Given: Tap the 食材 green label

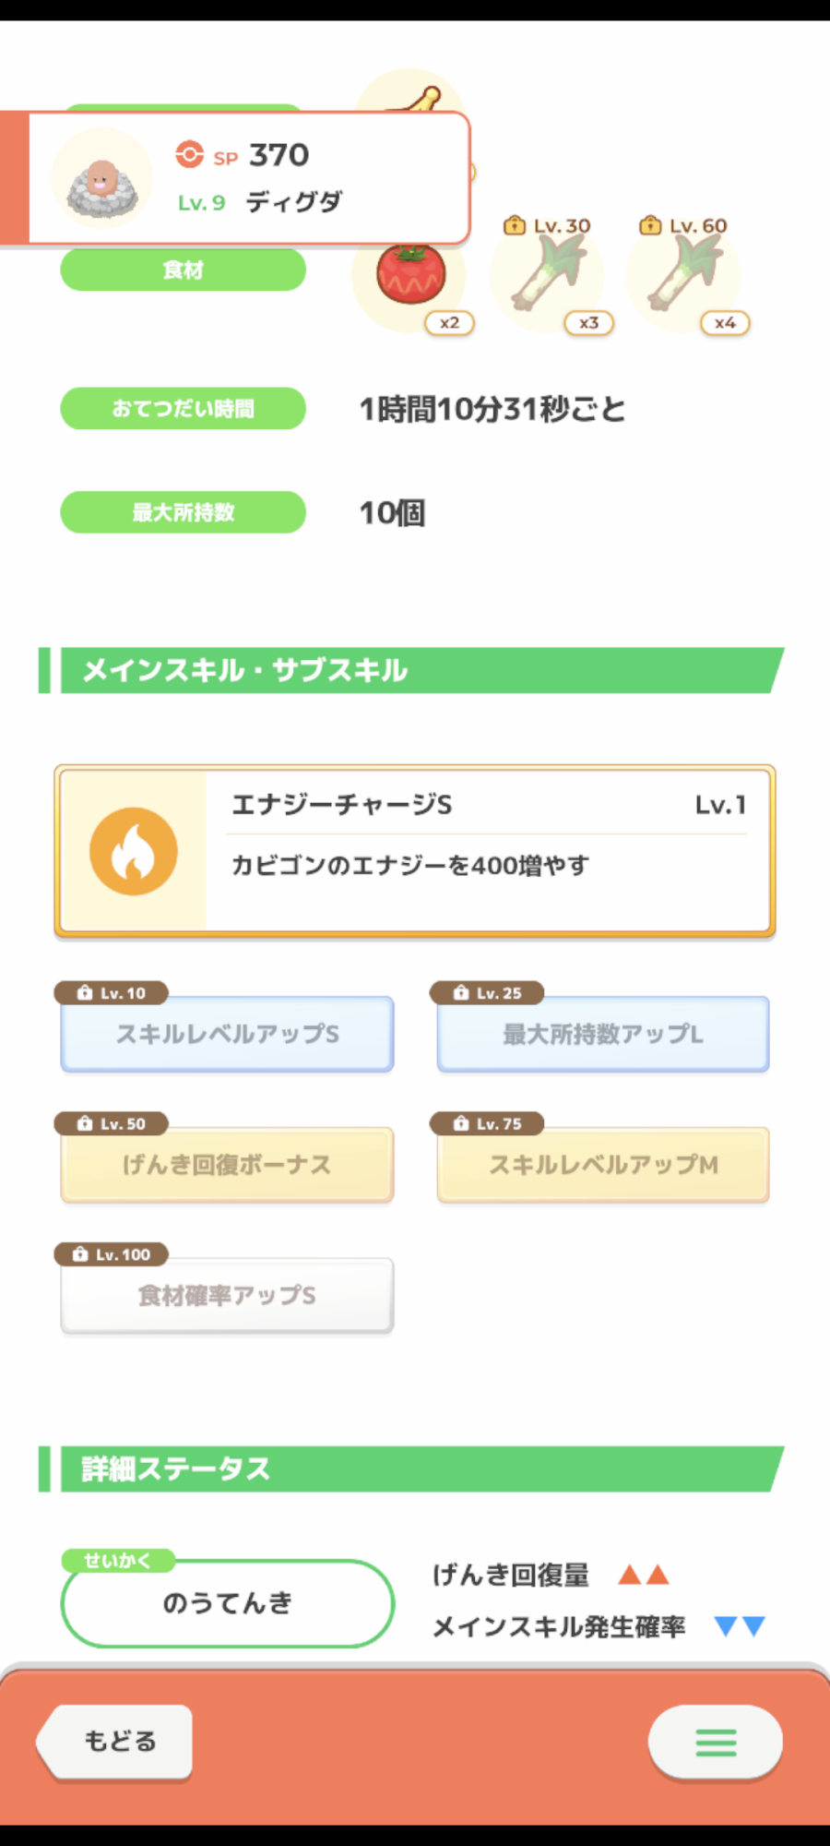Looking at the screenshot, I should tap(183, 270).
